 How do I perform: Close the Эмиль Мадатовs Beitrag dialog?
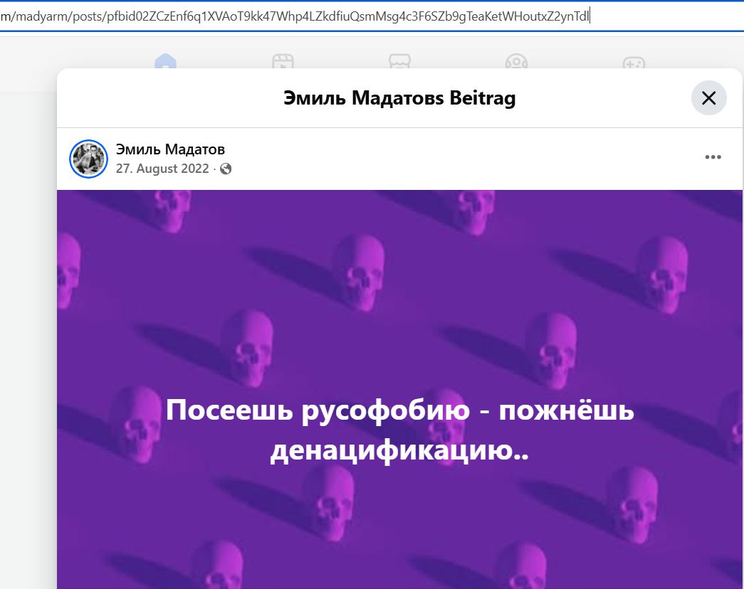point(708,98)
